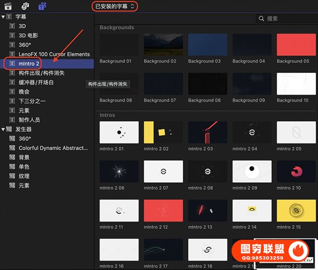Click the magnifying glass search icon
318x270 pixels.
pyautogui.click(x=261, y=19)
